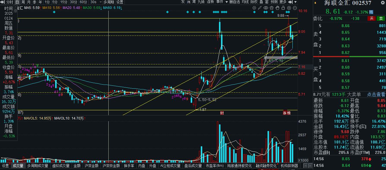
Task: Click the green down arrow beside 694
Action: pyautogui.click(x=370, y=166)
